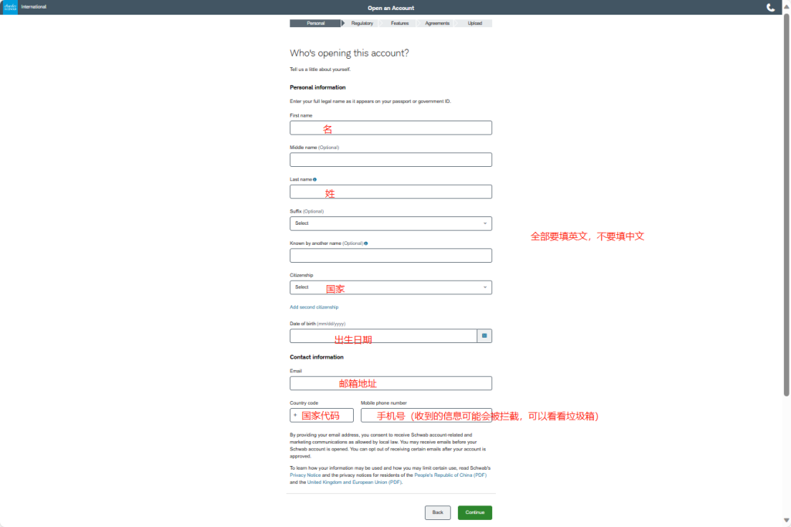This screenshot has height=527, width=791.
Task: Click the Mobile phone number field
Action: pyautogui.click(x=426, y=416)
